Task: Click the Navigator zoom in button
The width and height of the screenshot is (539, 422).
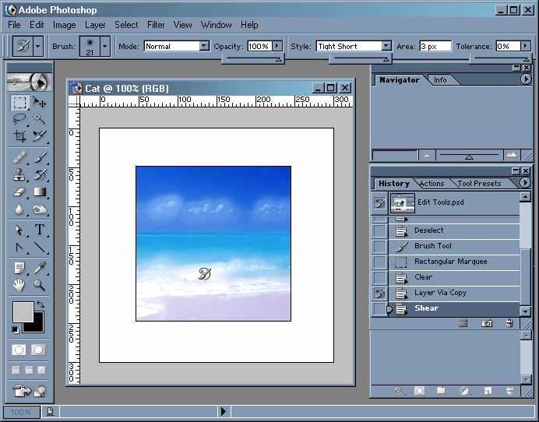Action: 512,155
